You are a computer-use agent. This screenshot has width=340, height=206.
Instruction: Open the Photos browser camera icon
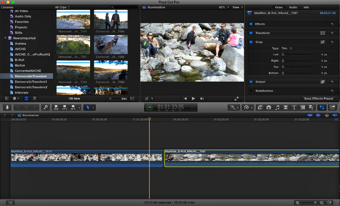(x=269, y=108)
